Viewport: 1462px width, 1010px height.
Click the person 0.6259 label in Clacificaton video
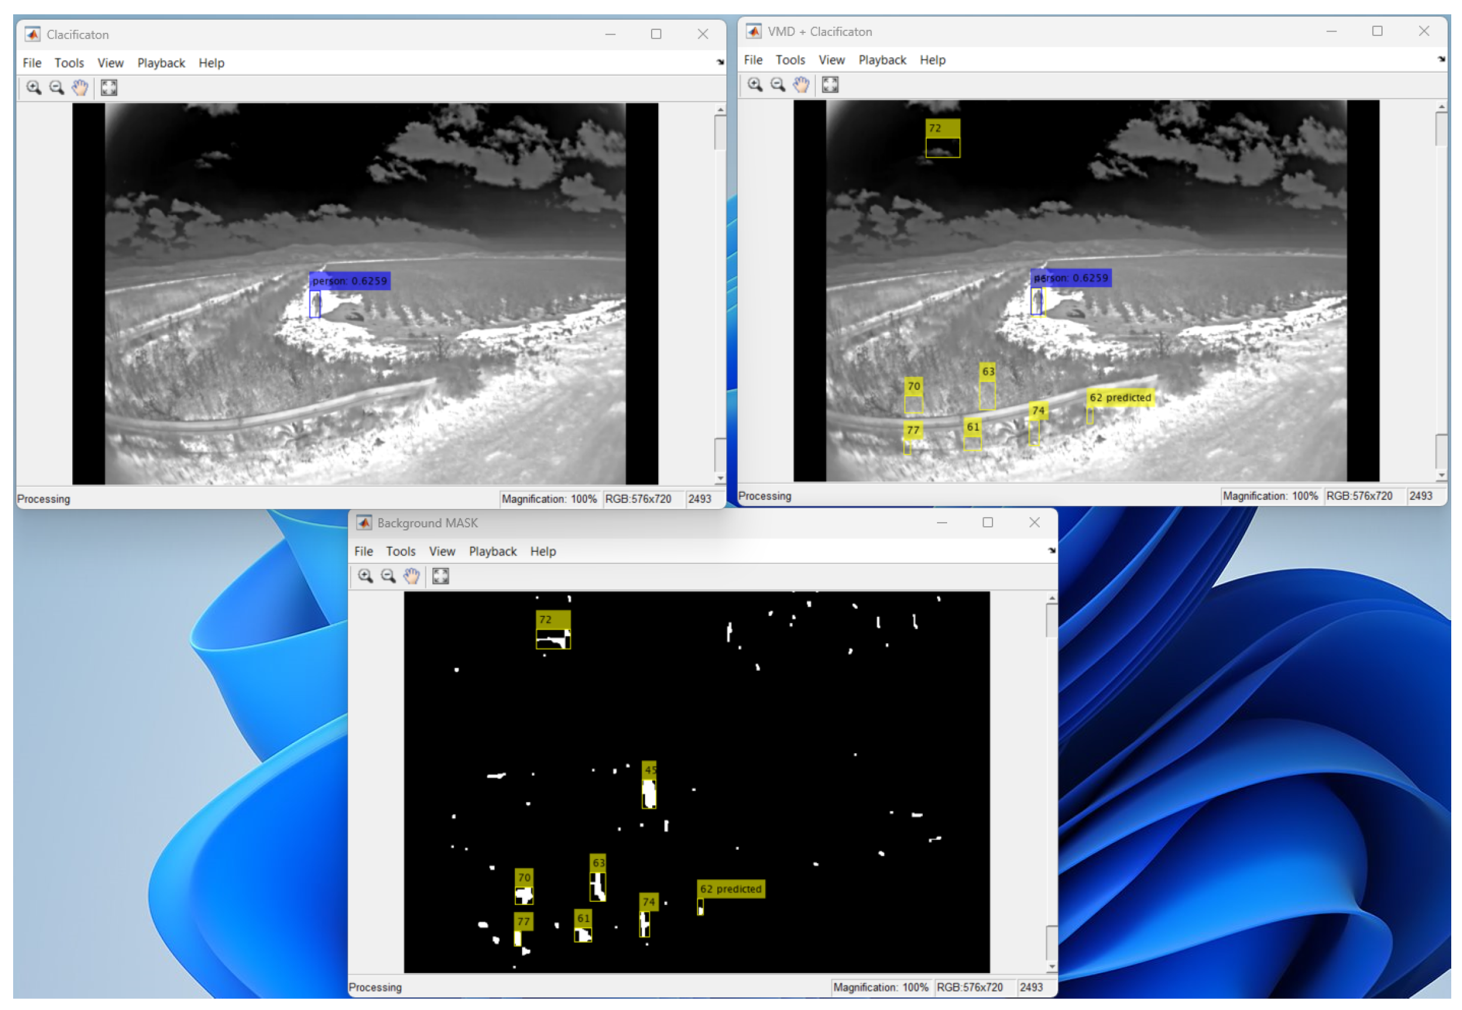point(350,281)
